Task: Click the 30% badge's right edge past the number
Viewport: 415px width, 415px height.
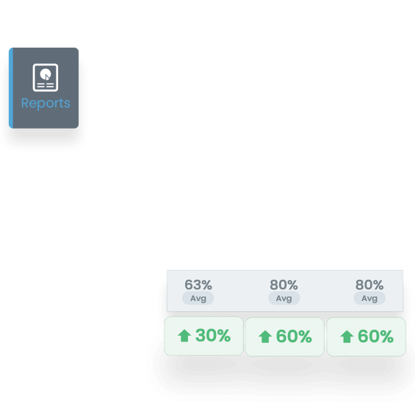Action: click(238, 336)
